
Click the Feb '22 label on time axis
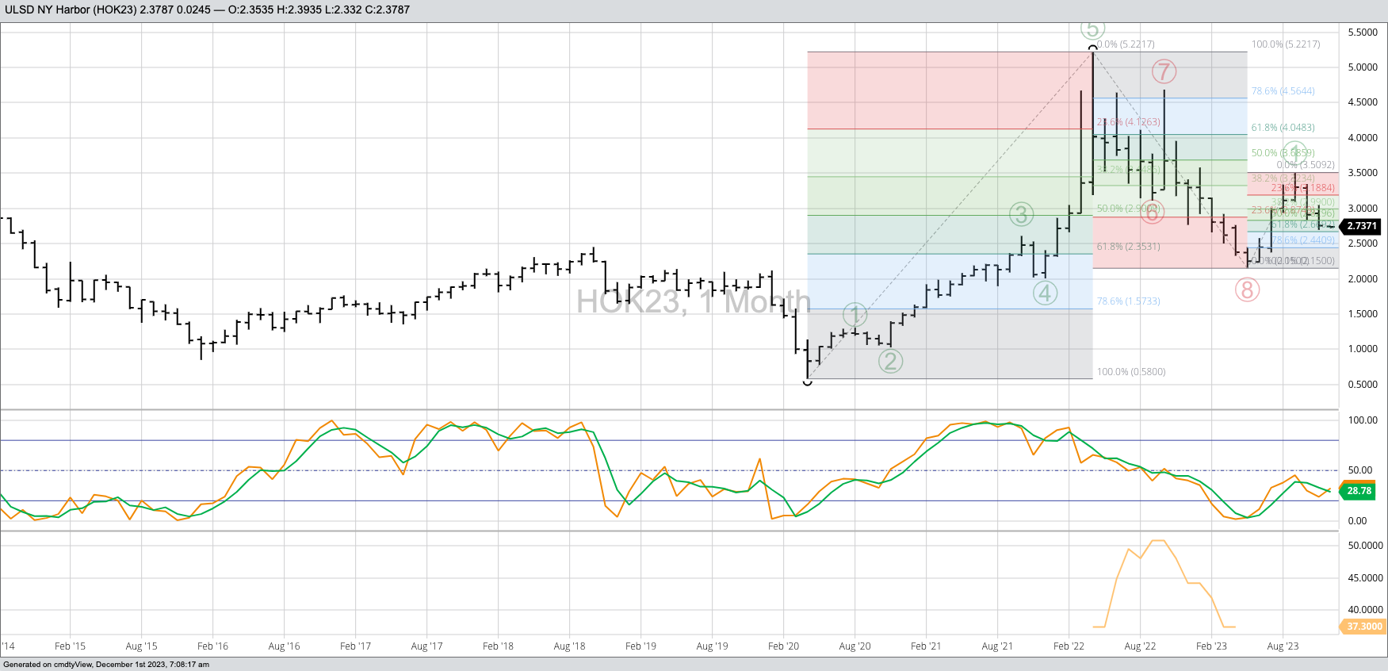(x=1069, y=646)
